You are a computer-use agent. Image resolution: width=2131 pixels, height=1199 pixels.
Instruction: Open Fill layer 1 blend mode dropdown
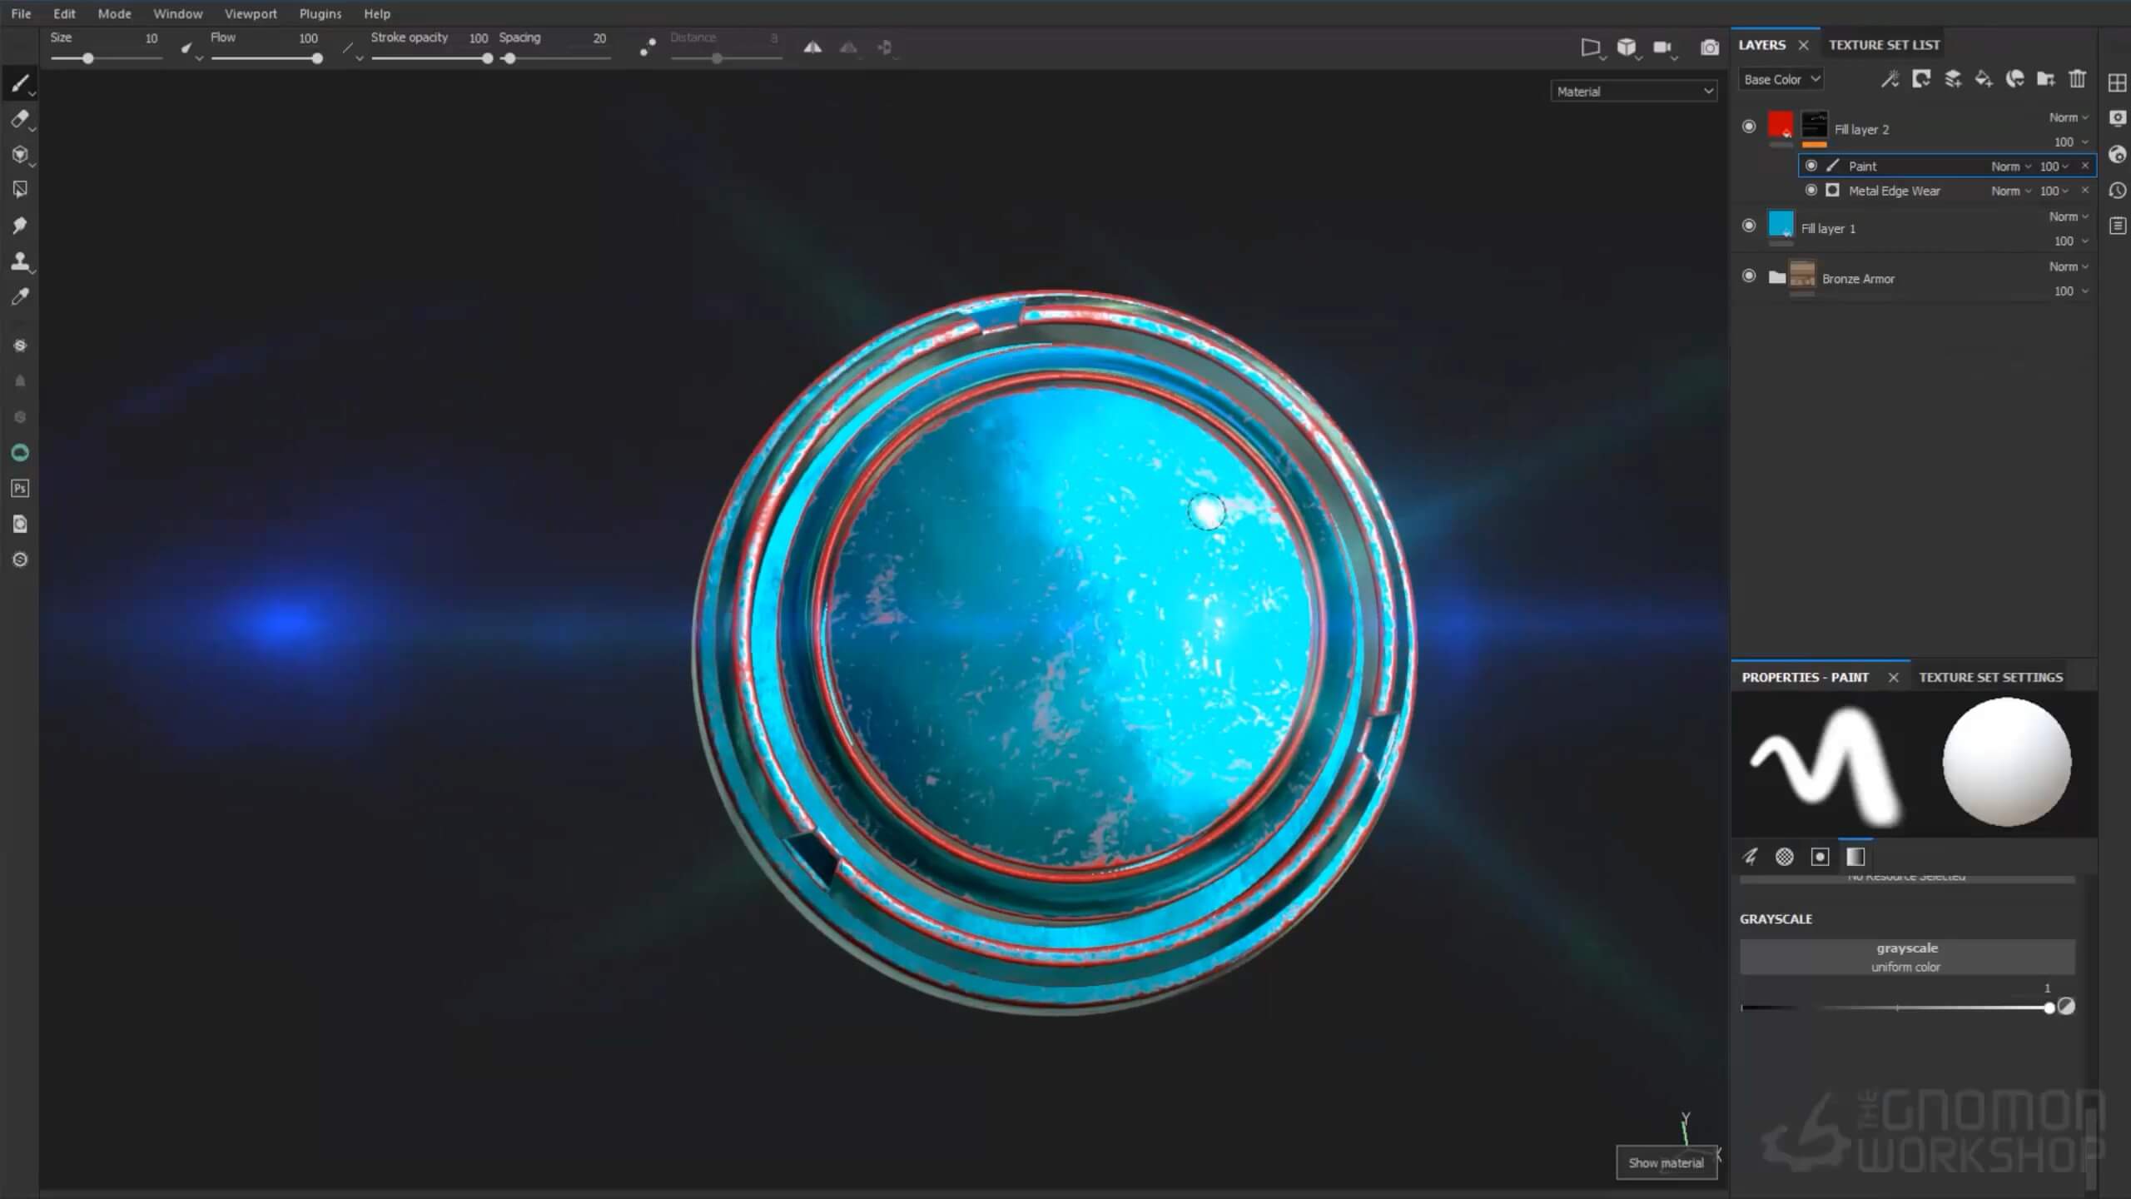pyautogui.click(x=2068, y=216)
